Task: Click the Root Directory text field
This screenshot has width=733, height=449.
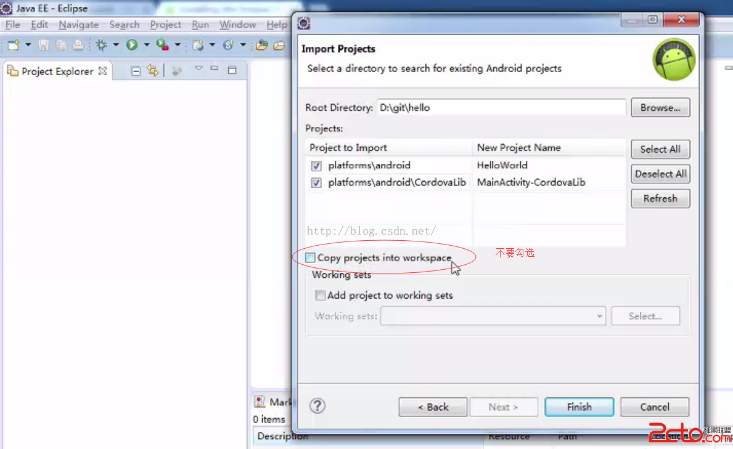Action: (x=502, y=107)
